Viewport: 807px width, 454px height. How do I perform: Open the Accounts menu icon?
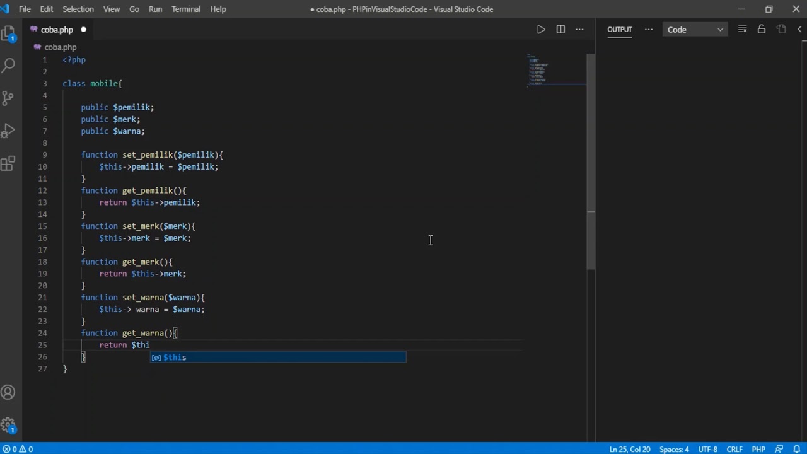[x=8, y=392]
